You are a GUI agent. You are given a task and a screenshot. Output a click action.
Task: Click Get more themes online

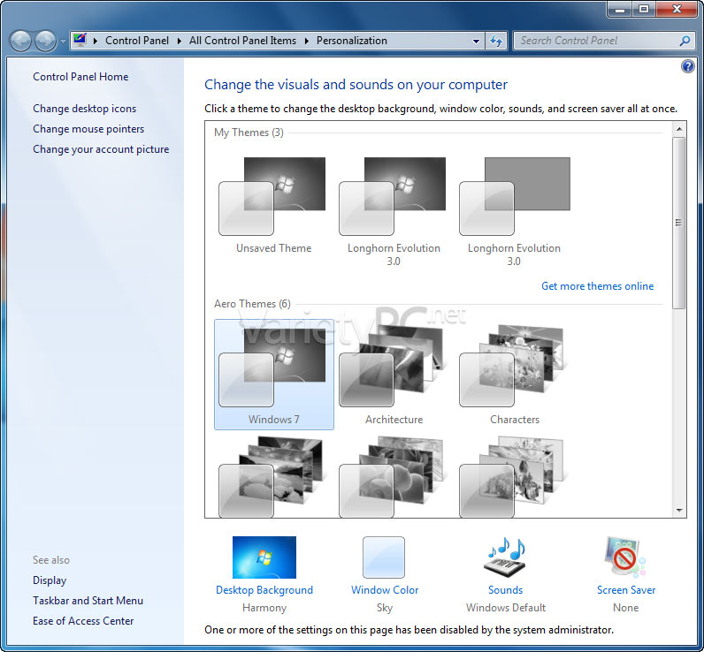(598, 286)
